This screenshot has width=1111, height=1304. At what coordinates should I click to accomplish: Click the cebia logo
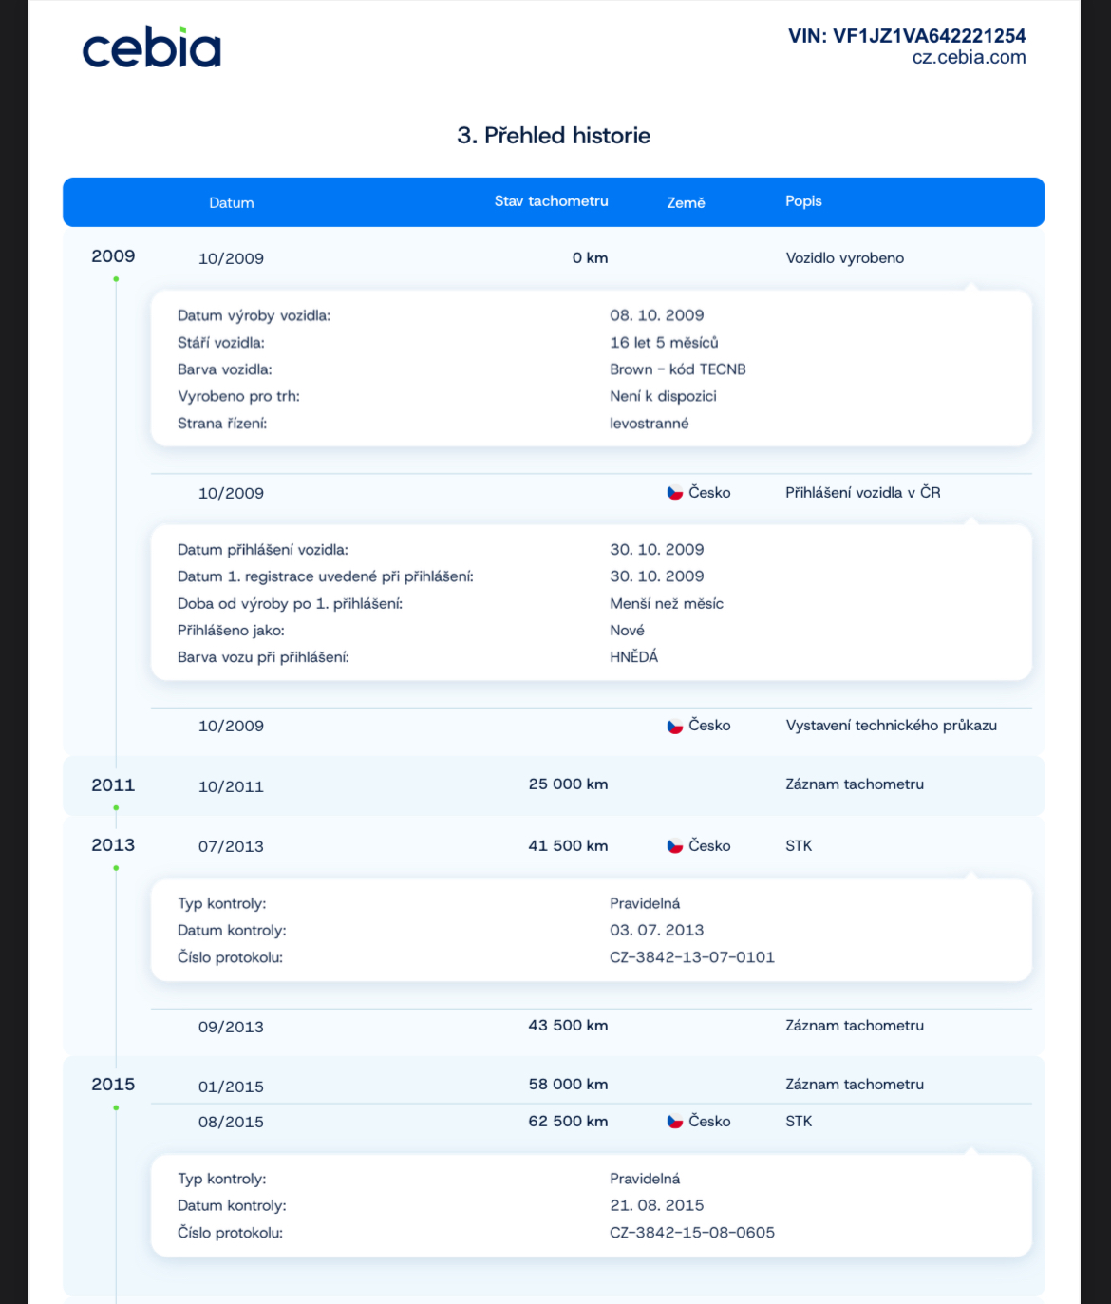coord(151,48)
